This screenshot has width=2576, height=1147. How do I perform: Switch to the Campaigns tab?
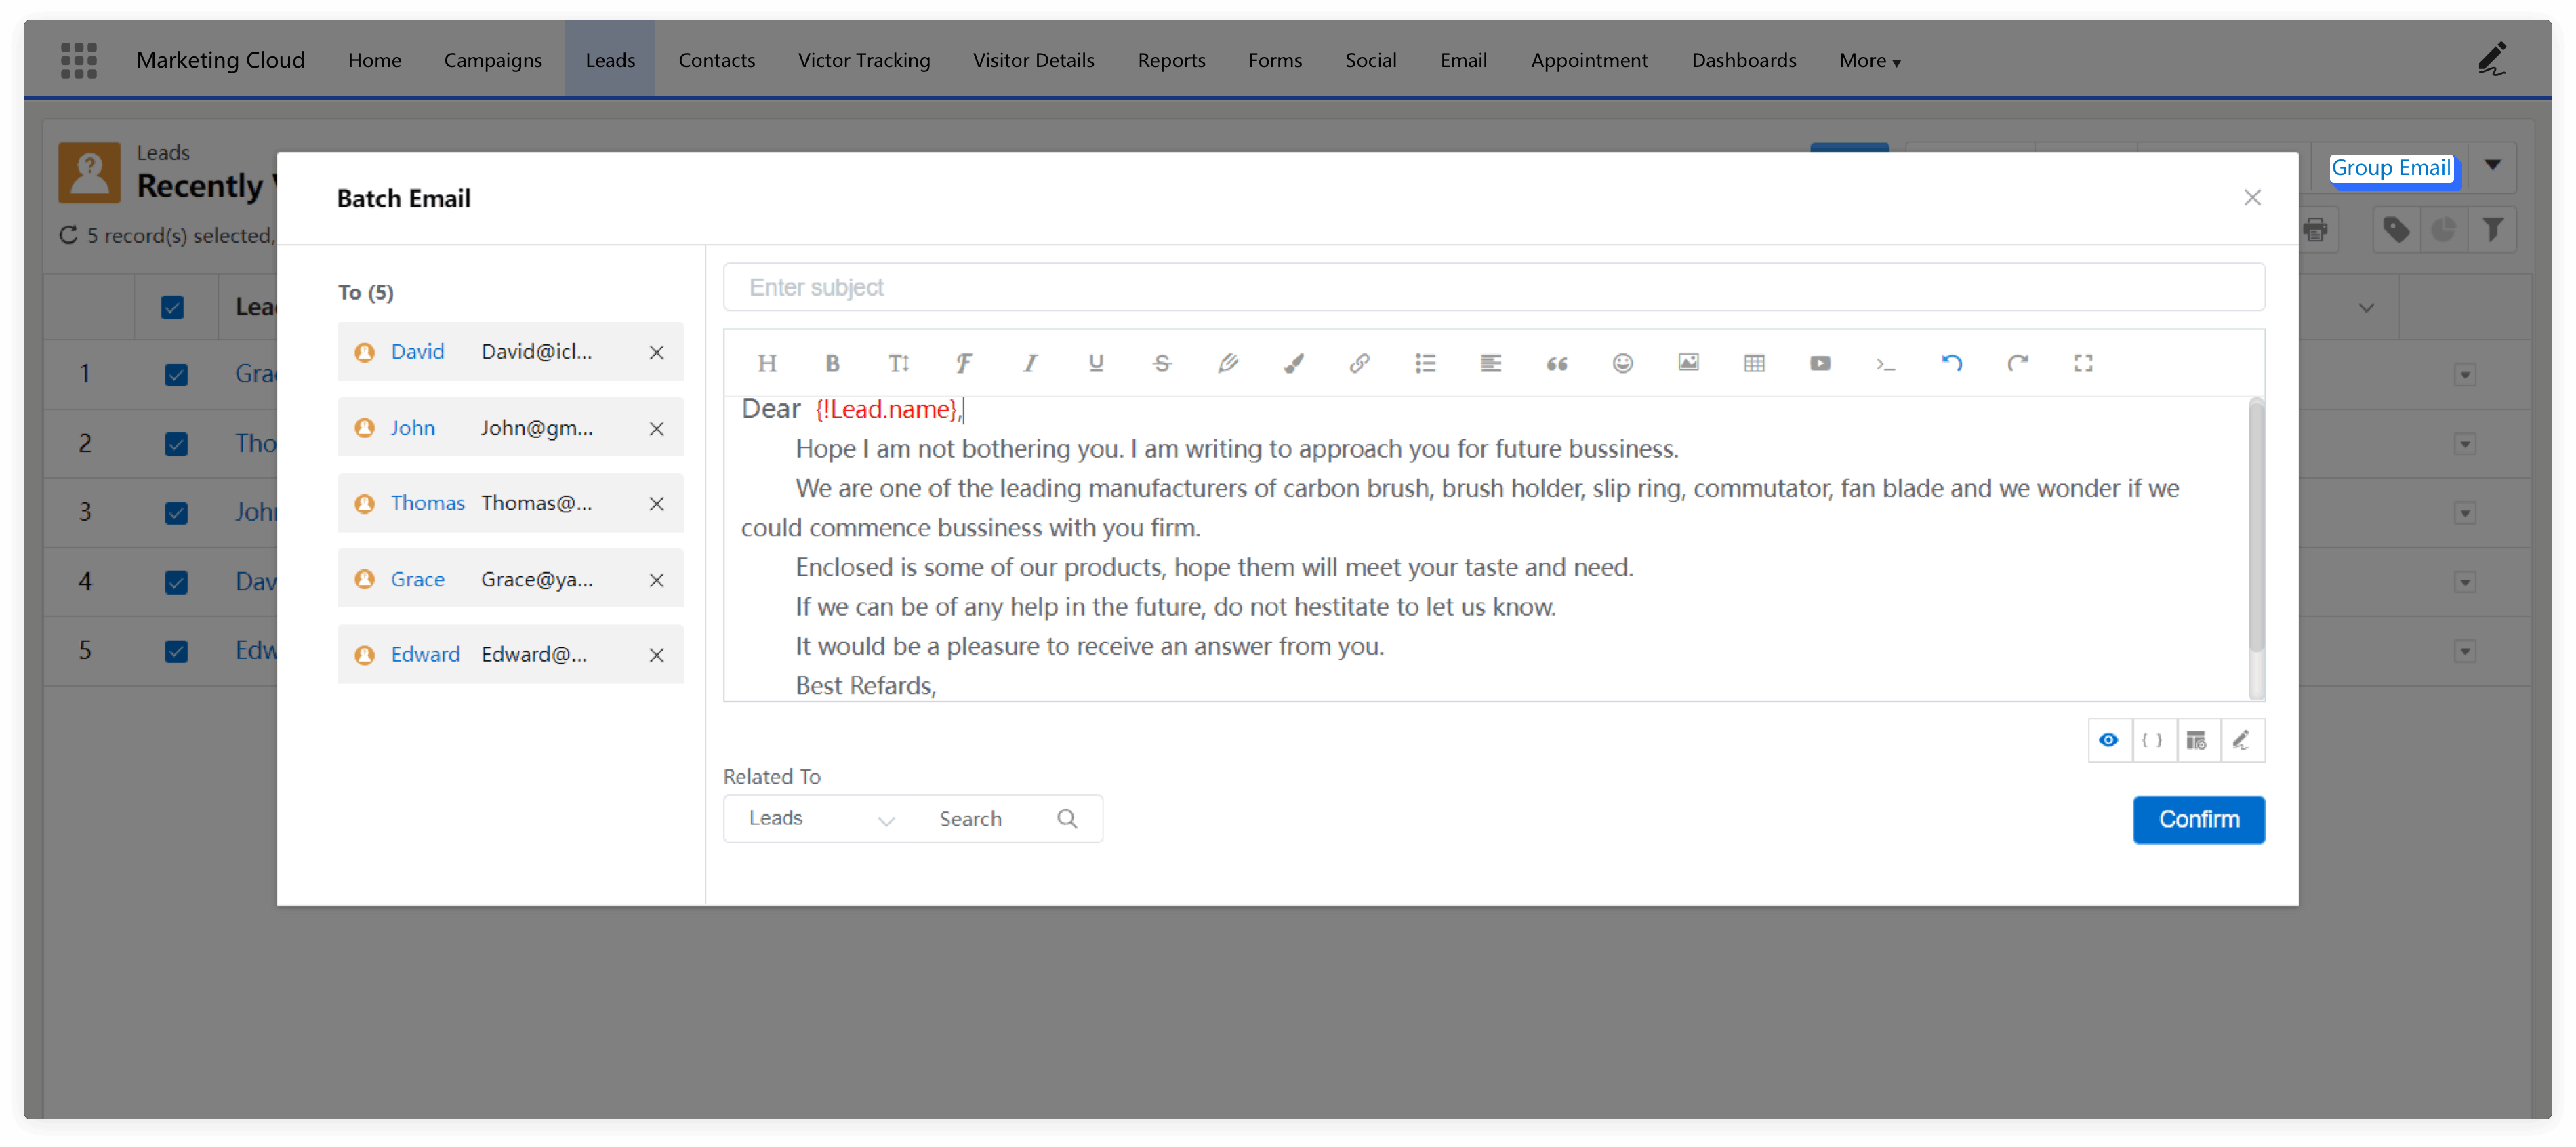pyautogui.click(x=492, y=60)
